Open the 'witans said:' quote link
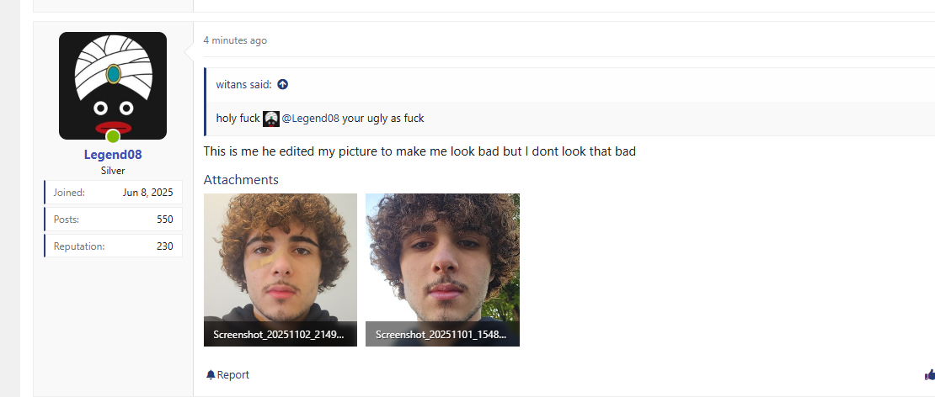The width and height of the screenshot is (935, 397). point(244,84)
